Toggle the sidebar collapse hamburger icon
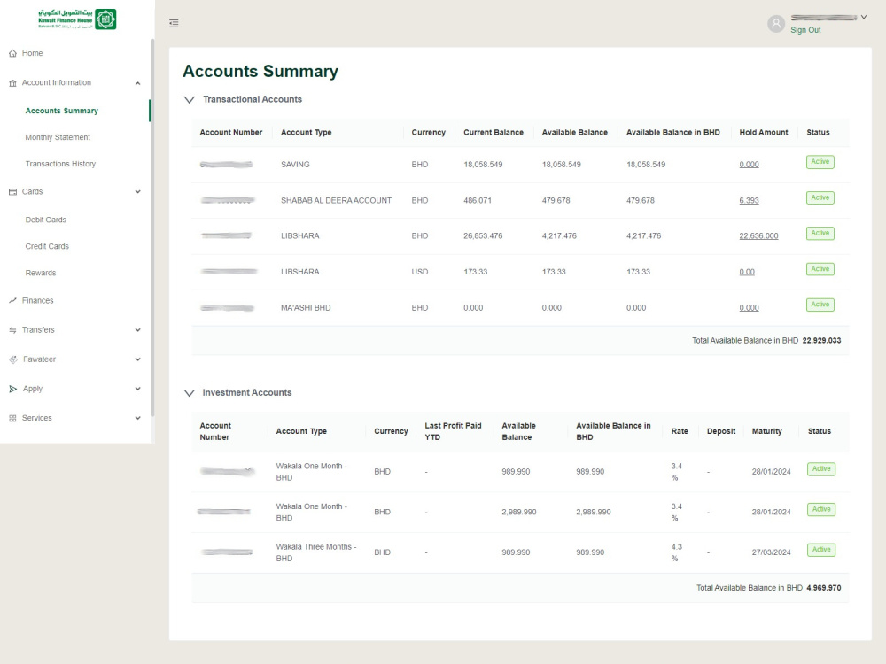This screenshot has height=664, width=886. click(x=174, y=23)
